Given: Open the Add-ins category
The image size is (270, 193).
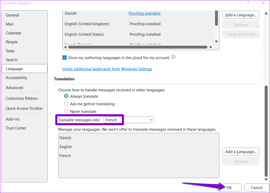Looking at the screenshot, I should [24, 119].
